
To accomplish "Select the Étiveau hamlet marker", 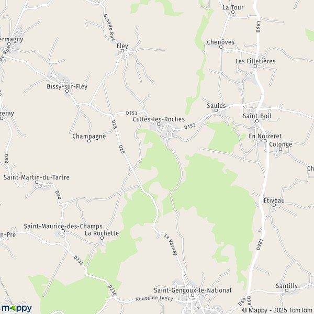I will 274,205.
